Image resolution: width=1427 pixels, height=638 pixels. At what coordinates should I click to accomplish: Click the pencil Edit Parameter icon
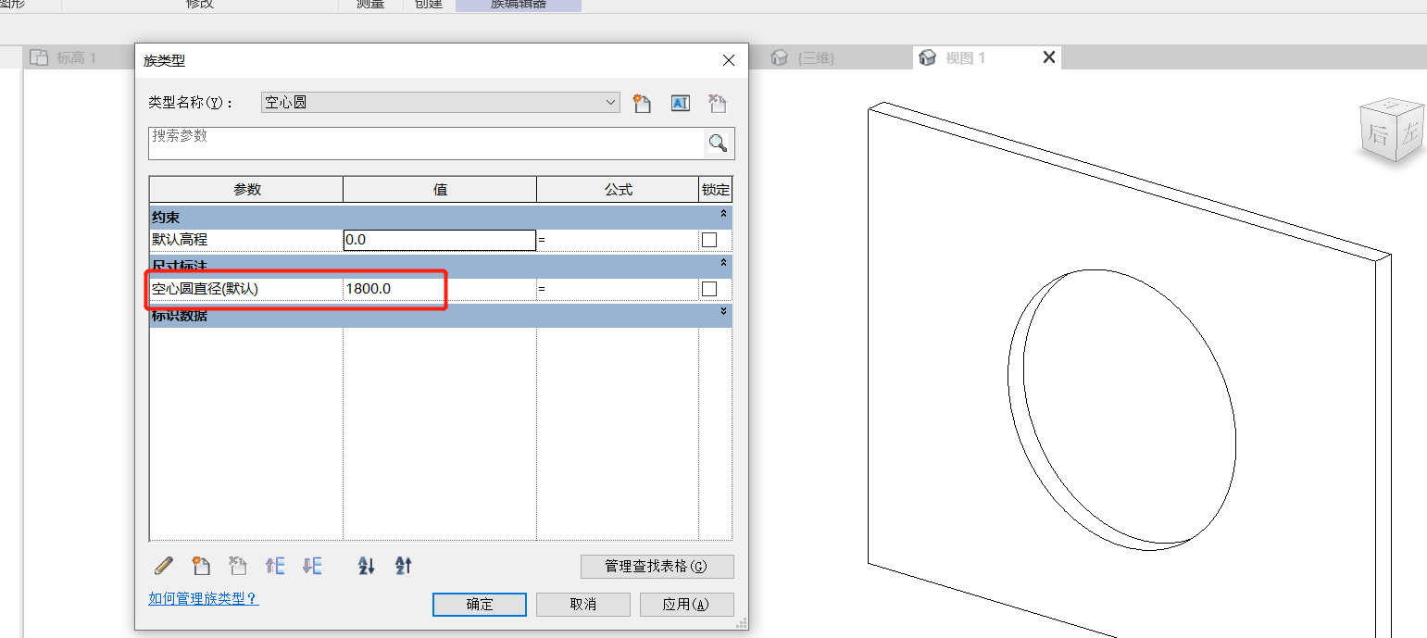(164, 565)
